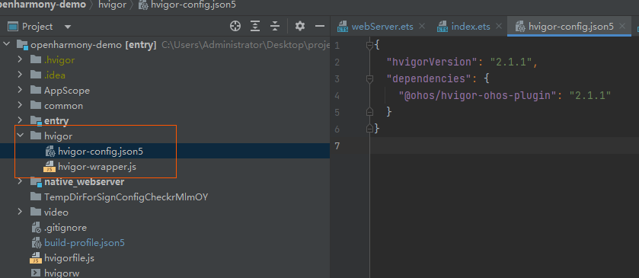Click the Expand All icon in Project panel

pyautogui.click(x=255, y=27)
